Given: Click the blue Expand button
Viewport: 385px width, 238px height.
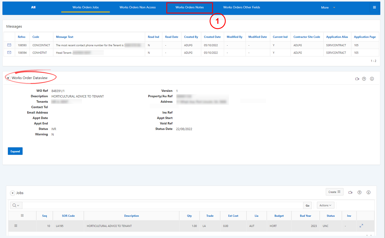Looking at the screenshot, I should [15, 151].
